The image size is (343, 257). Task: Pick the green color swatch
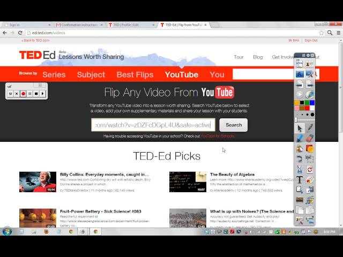click(x=307, y=102)
